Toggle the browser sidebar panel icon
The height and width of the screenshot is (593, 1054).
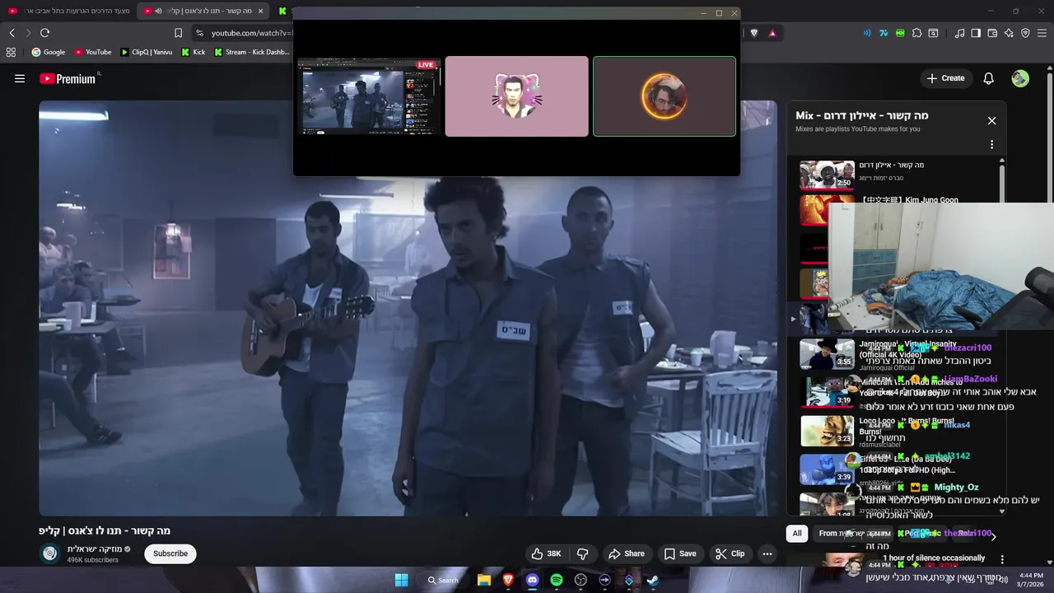point(976,33)
